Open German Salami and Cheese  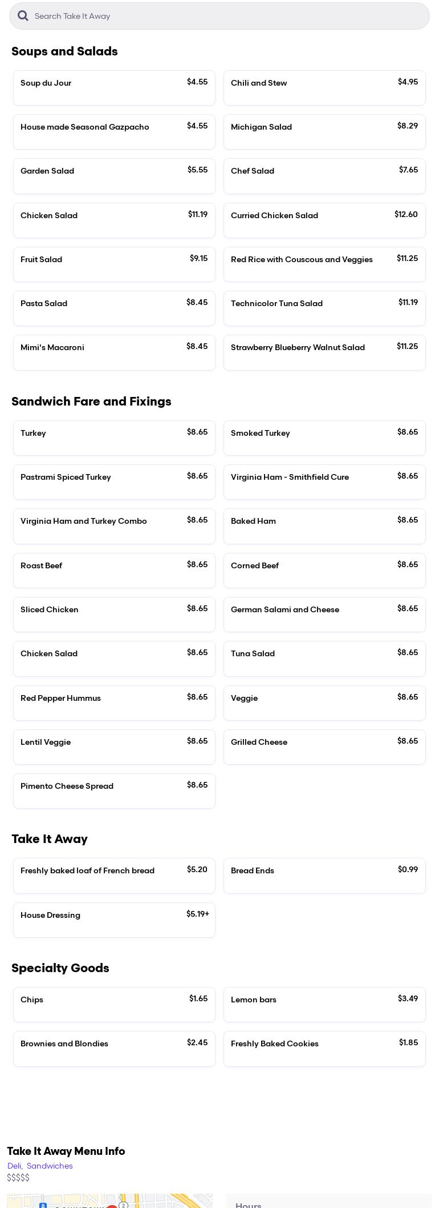click(324, 615)
